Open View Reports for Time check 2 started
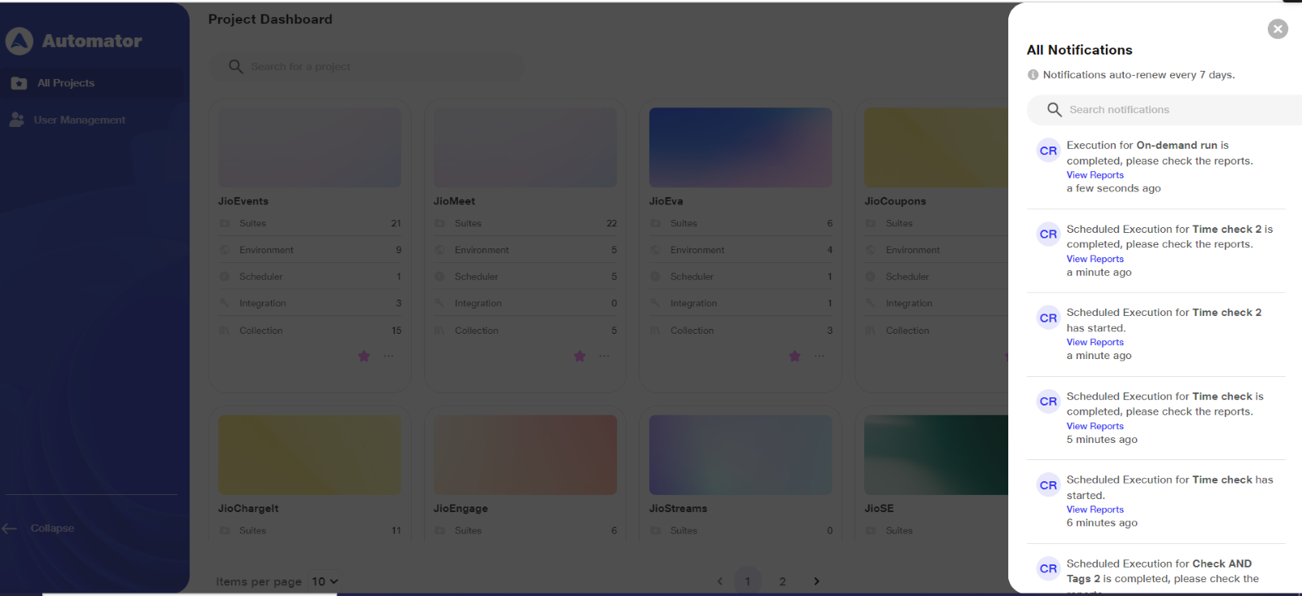The image size is (1302, 596). (x=1094, y=342)
